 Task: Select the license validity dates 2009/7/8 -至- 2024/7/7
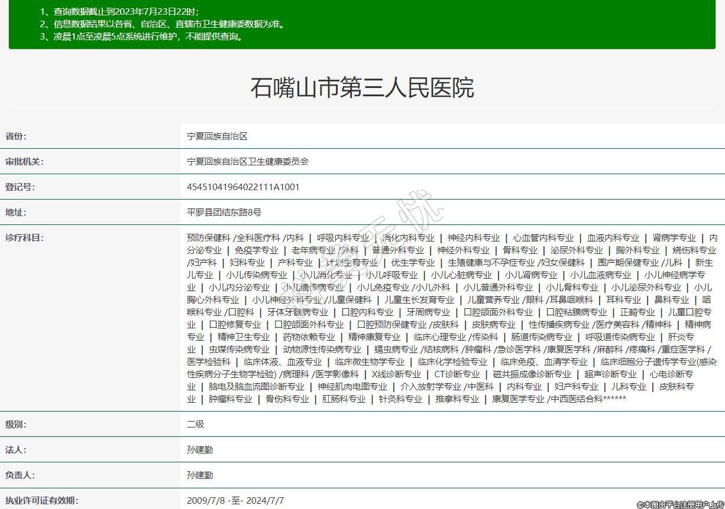click(235, 500)
